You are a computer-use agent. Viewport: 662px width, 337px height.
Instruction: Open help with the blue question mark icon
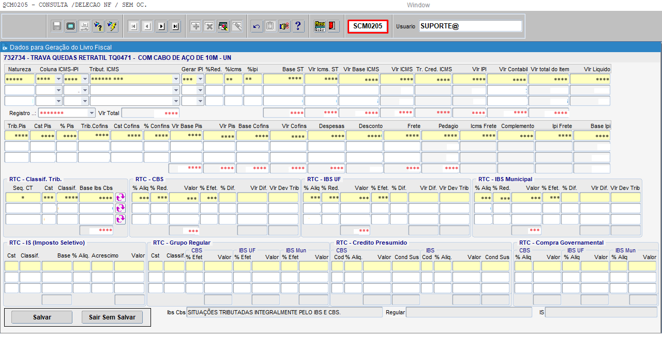coord(298,26)
